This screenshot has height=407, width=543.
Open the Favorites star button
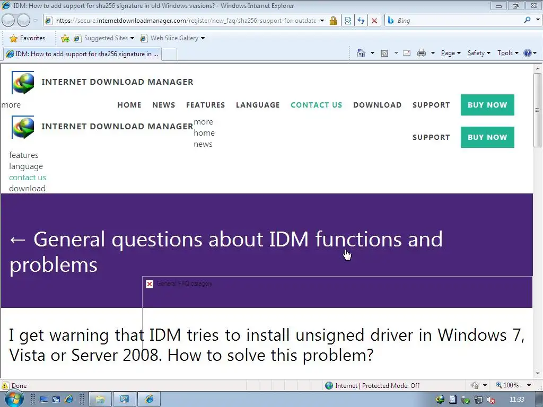tap(28, 38)
